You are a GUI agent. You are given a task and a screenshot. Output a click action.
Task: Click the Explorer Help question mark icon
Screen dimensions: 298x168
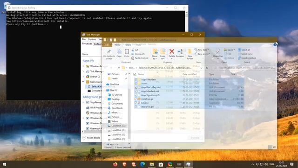click(x=275, y=45)
